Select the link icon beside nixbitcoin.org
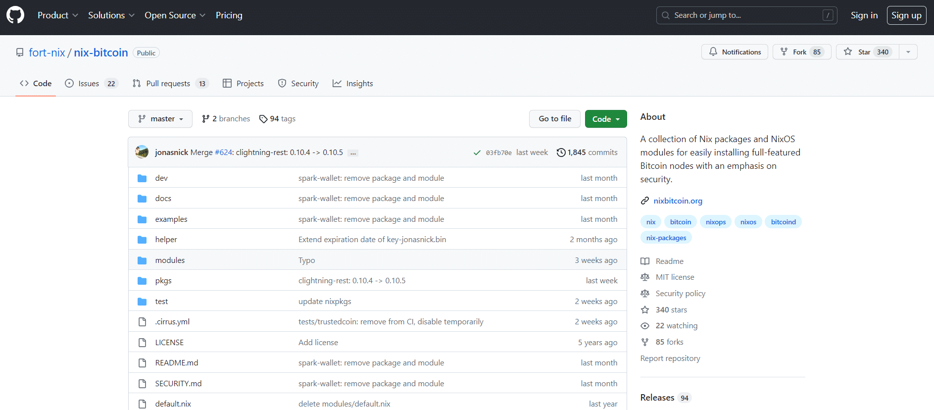Image resolution: width=934 pixels, height=410 pixels. click(x=645, y=201)
